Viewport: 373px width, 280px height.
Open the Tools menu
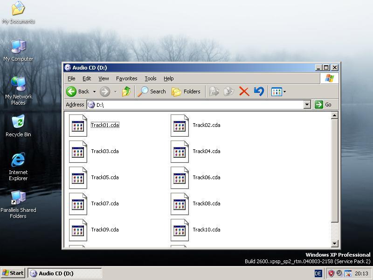150,78
